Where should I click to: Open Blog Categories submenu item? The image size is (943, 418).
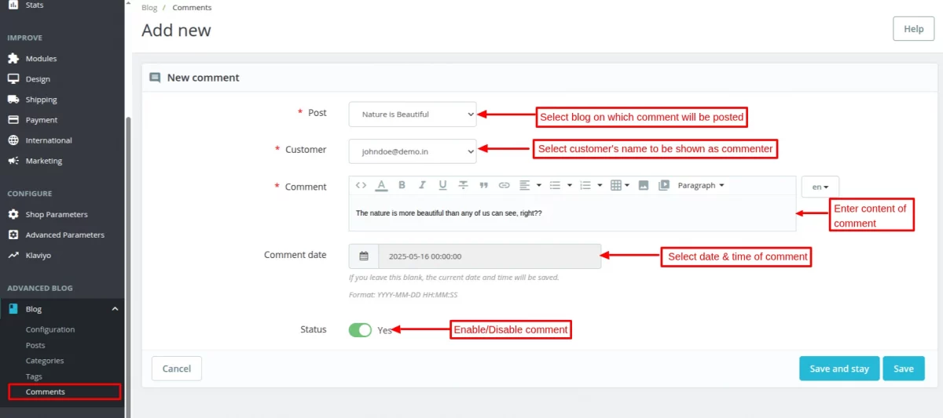(x=45, y=361)
